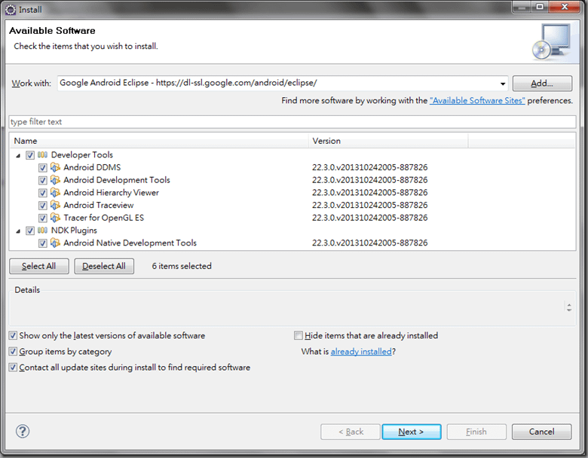Click the Developer Tools category icon
This screenshot has width=588, height=458.
[x=42, y=154]
